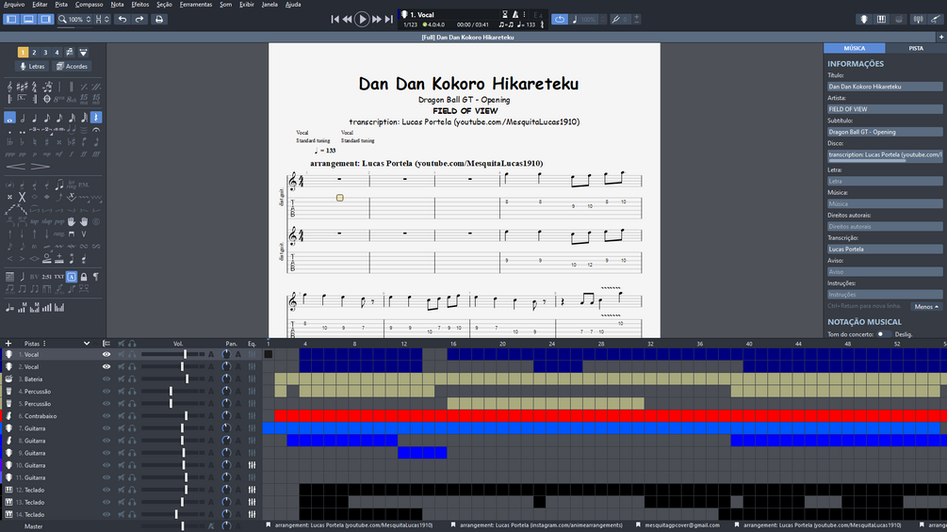
Task: Open the zoom 100% stepper dropdown
Action: [89, 19]
